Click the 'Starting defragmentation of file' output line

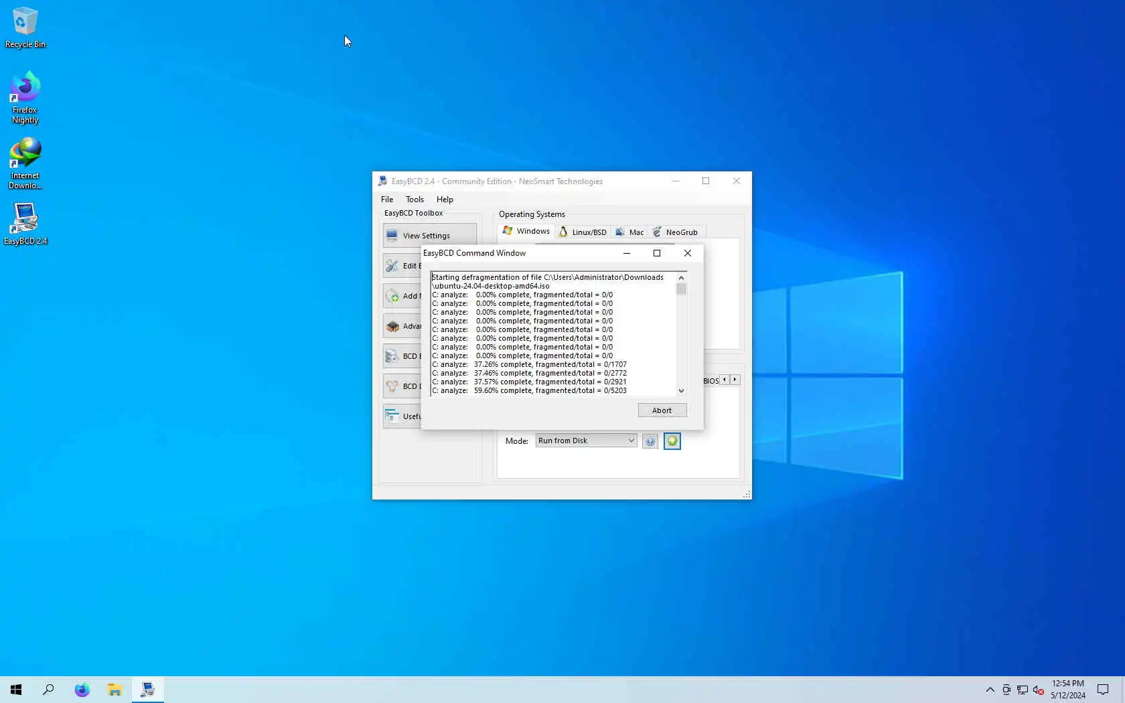548,277
